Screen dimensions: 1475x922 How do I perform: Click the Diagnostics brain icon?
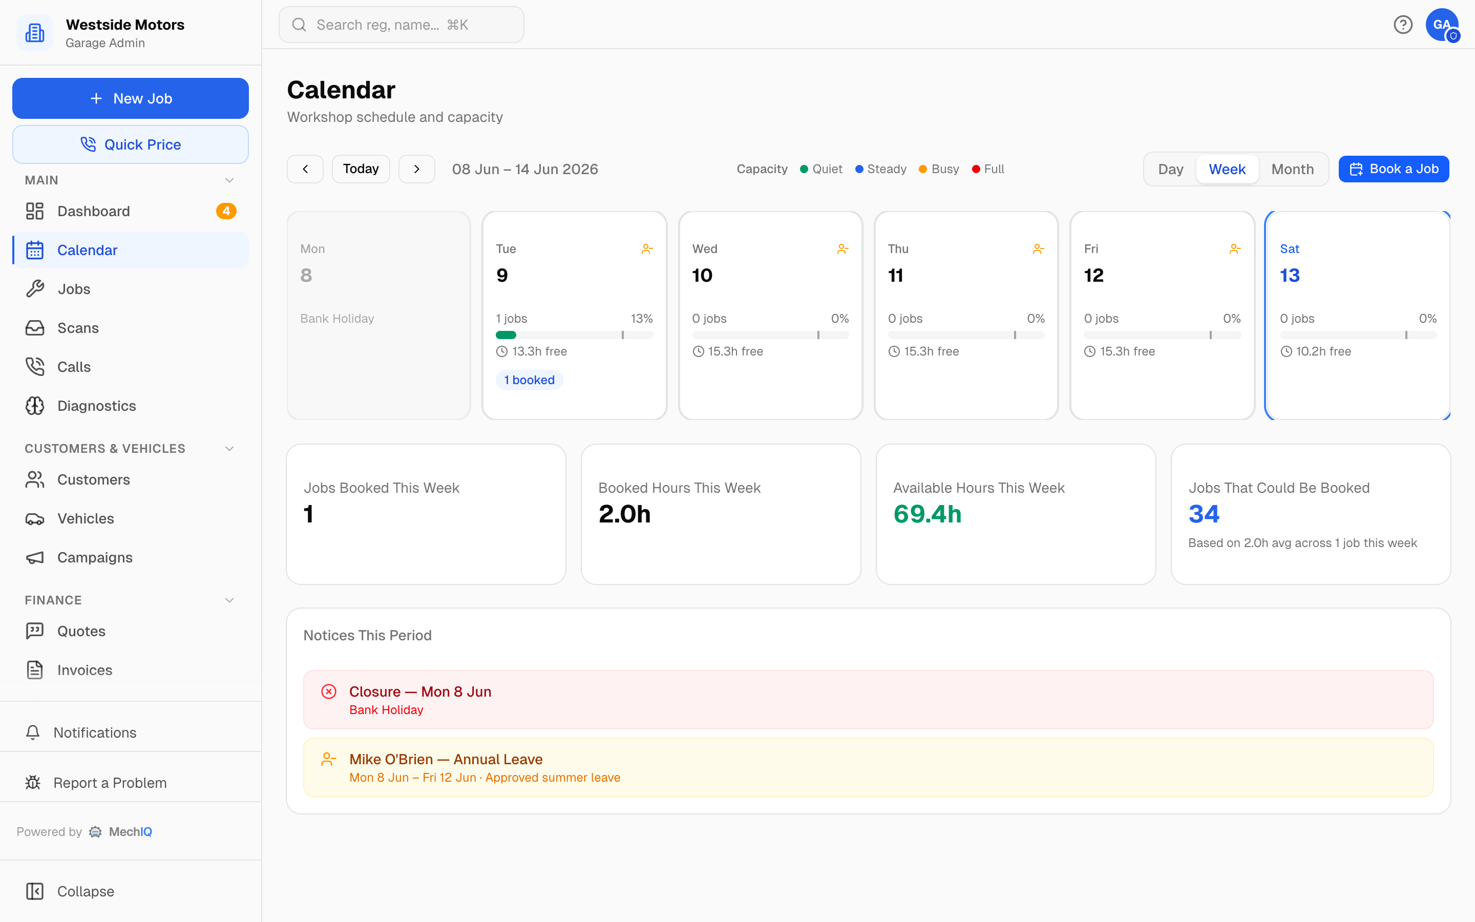click(35, 406)
